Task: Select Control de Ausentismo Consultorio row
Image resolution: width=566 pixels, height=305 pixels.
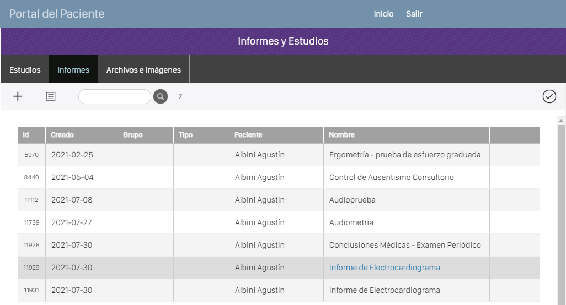Action: click(x=391, y=177)
